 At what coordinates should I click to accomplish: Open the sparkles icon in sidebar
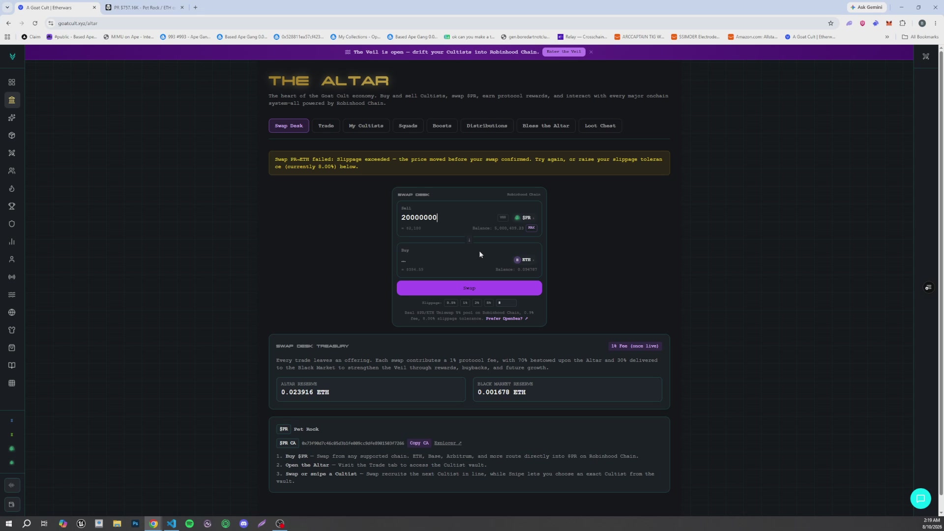[x=12, y=118]
